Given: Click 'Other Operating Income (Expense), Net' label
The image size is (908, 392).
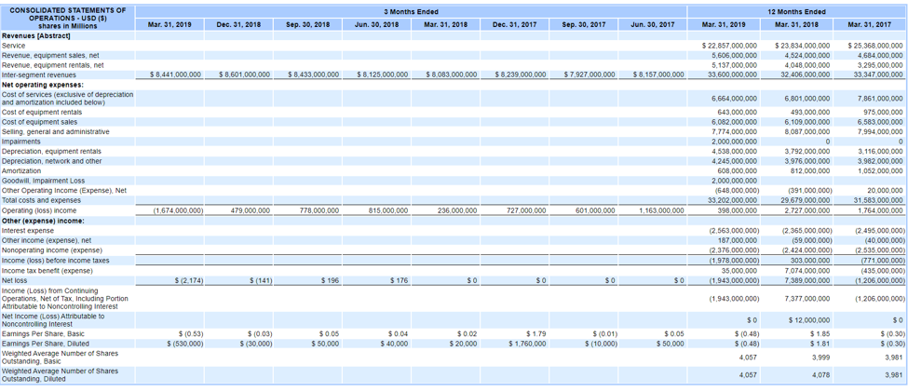Looking at the screenshot, I should point(64,190).
